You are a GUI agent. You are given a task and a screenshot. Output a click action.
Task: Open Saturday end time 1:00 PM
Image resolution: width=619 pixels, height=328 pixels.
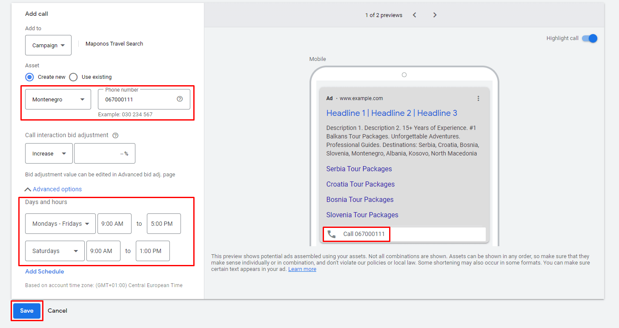pos(153,251)
